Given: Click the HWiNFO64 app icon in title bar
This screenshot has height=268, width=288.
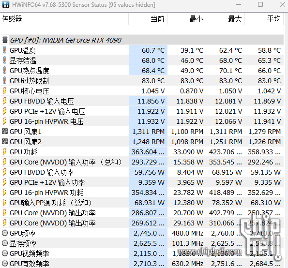Looking at the screenshot, I should click(5, 4).
